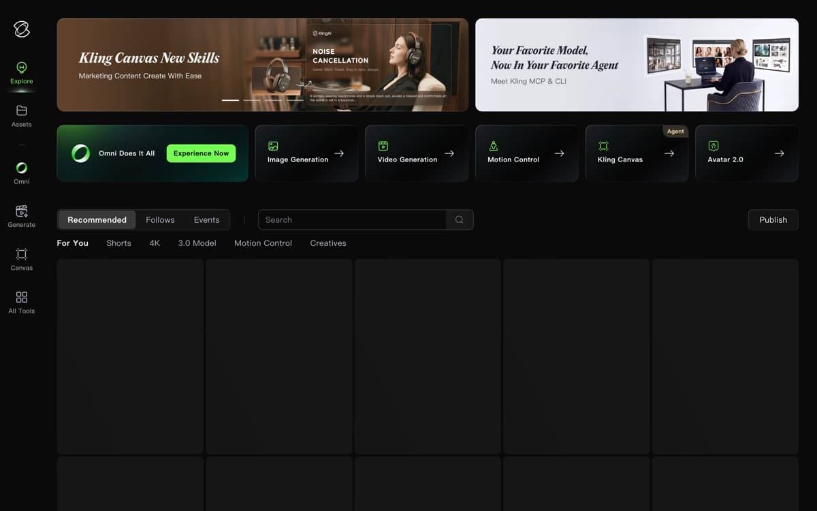Click the arrow on the Image Generation card

click(339, 153)
